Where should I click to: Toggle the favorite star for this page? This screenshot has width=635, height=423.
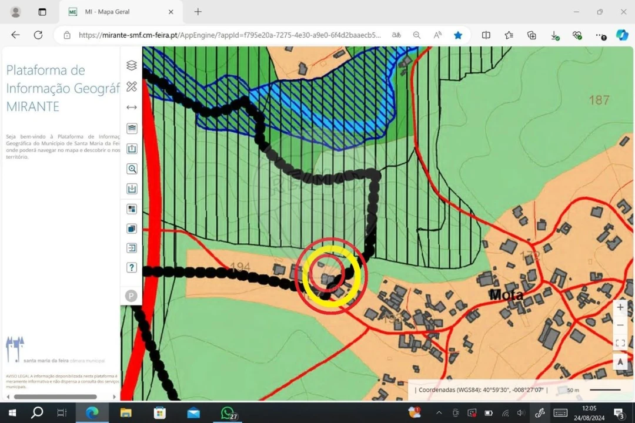point(458,35)
